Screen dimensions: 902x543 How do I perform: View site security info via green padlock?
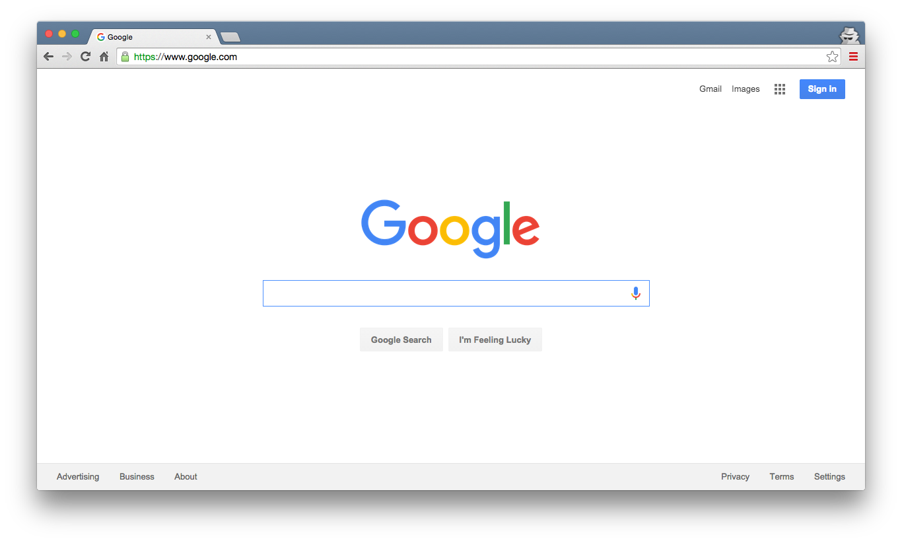point(125,57)
